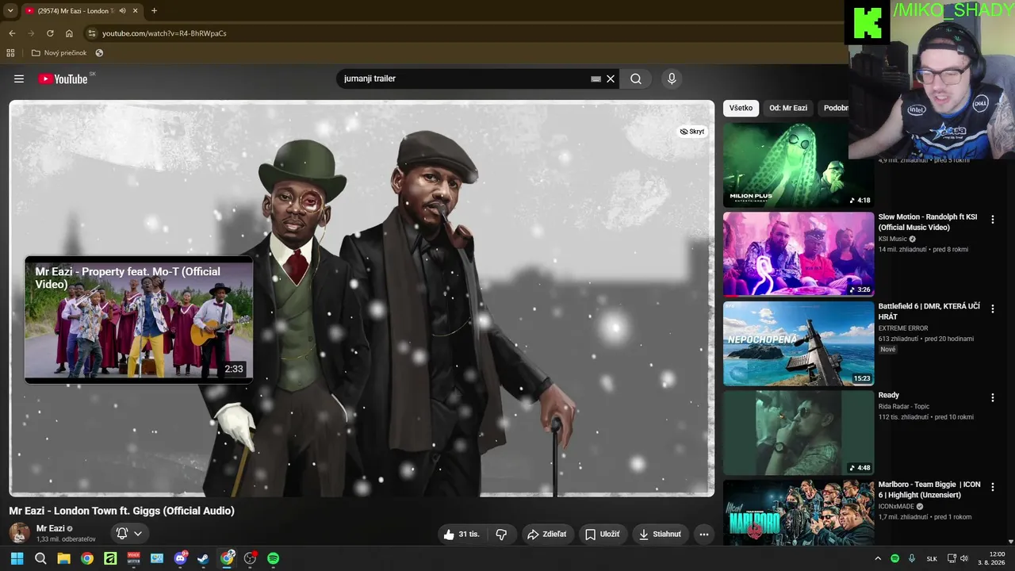The height and width of the screenshot is (571, 1015).
Task: Open more actions ellipsis under video
Action: tap(703, 535)
